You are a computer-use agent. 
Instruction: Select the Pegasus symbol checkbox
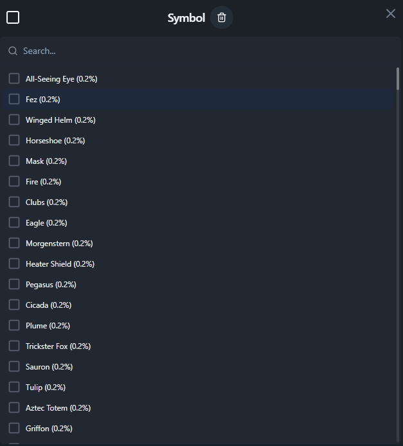coord(14,284)
